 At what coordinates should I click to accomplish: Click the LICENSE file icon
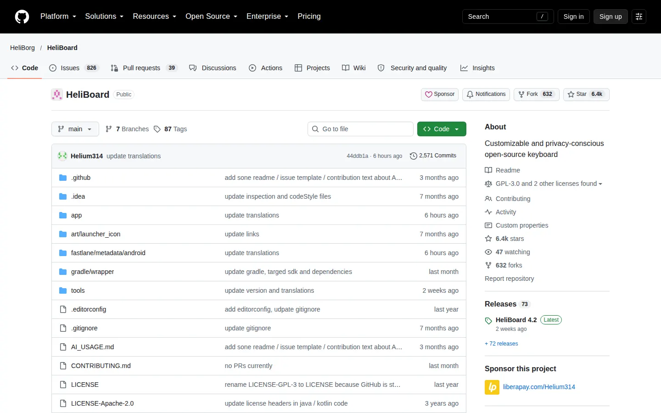click(x=63, y=385)
